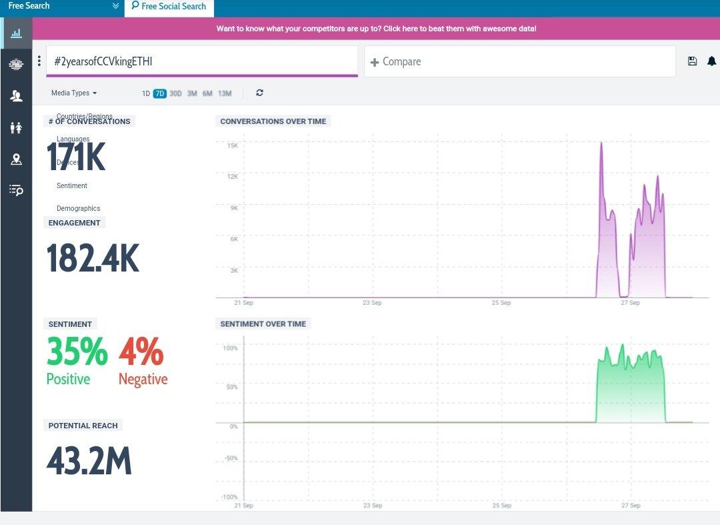Click the magnifier icon in Free Social Search tab
The width and height of the screenshot is (720, 525).
135,5
